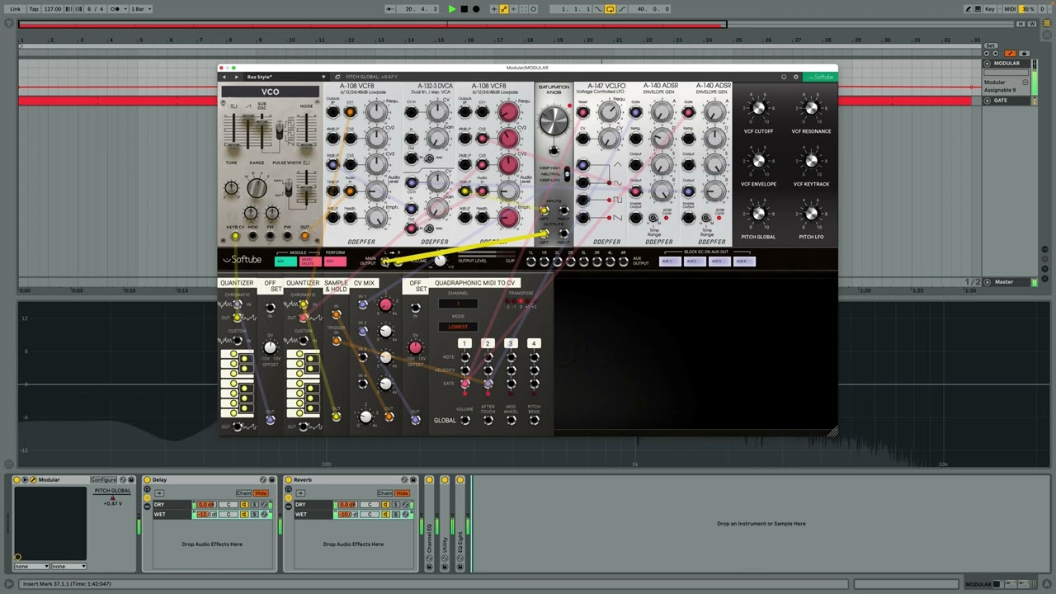This screenshot has height=594, width=1056.
Task: Save Reverb rack preset disk icon
Action: pos(413,479)
